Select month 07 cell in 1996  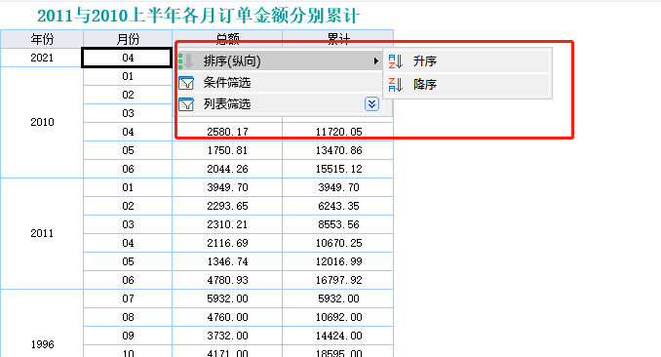[128, 298]
